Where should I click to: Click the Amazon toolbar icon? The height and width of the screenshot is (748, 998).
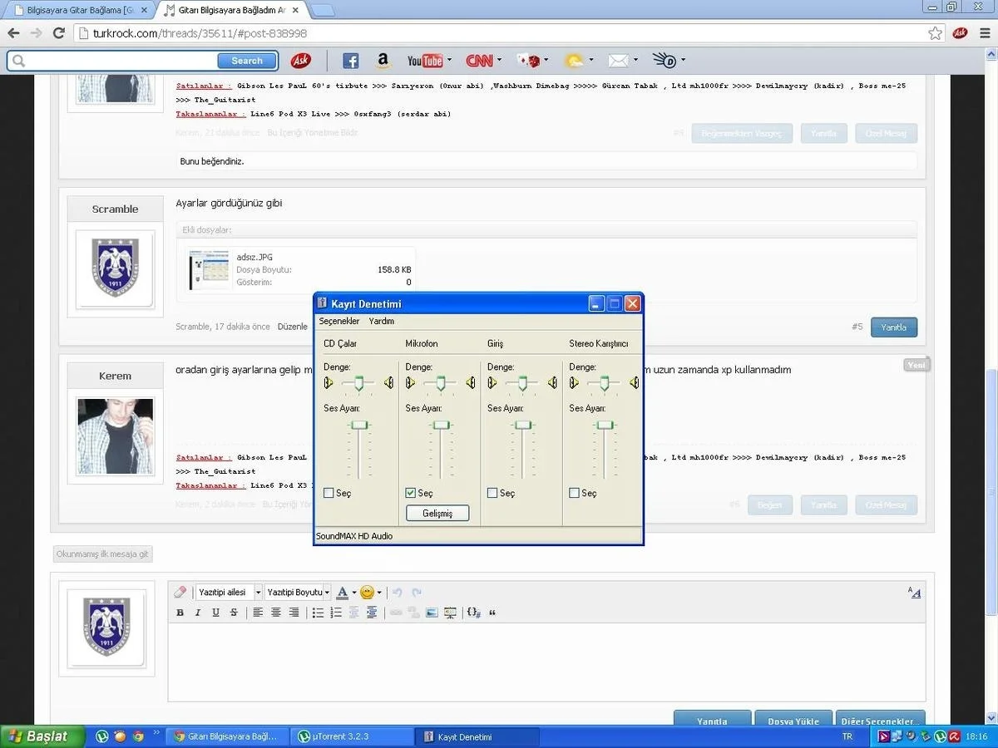[x=383, y=61]
